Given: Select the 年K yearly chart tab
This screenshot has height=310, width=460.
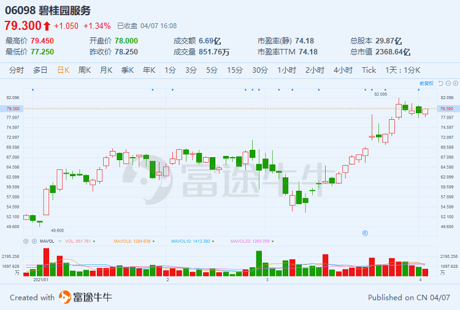Looking at the screenshot, I should 149,70.
